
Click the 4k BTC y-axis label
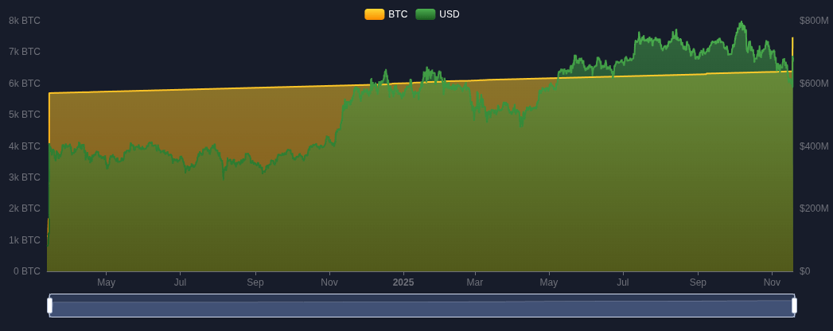25,146
